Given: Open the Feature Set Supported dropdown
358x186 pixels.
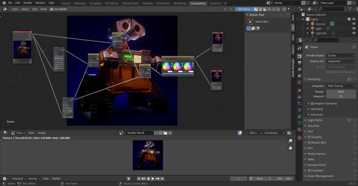Looking at the screenshot, I should click(x=341, y=61).
